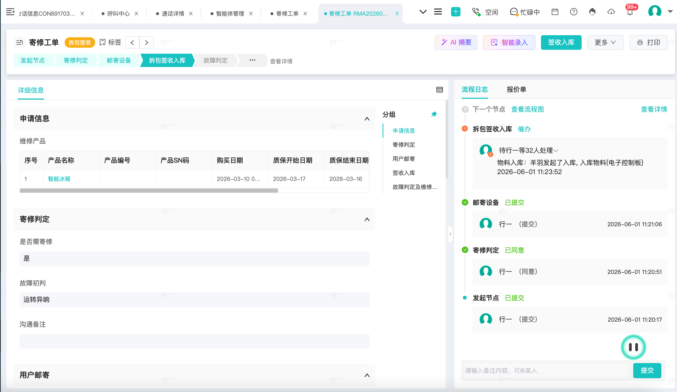Switch to CON891703 call info tab
The image size is (677, 392).
pyautogui.click(x=47, y=14)
